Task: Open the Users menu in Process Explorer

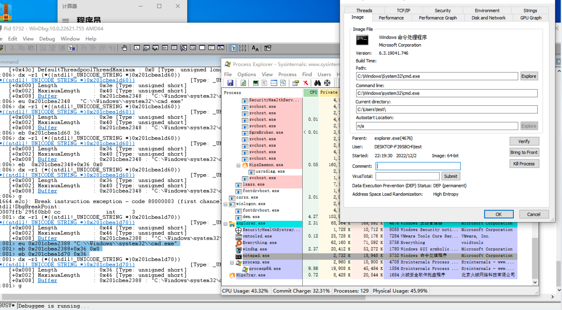Action: (324, 74)
